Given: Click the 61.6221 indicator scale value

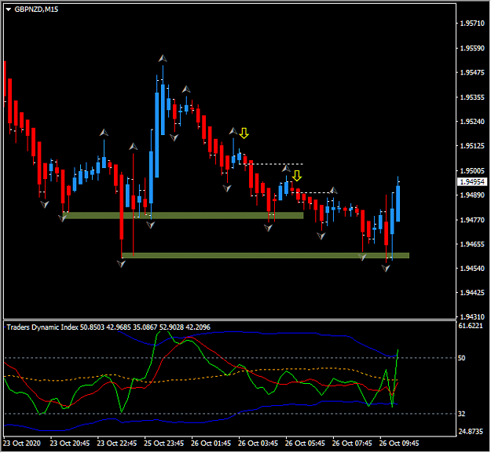Looking at the screenshot, I should (x=471, y=326).
